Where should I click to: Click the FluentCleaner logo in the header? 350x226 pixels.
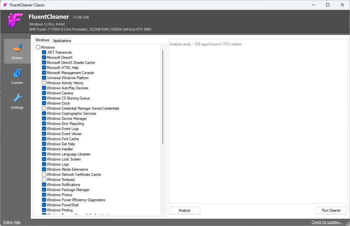(x=15, y=21)
